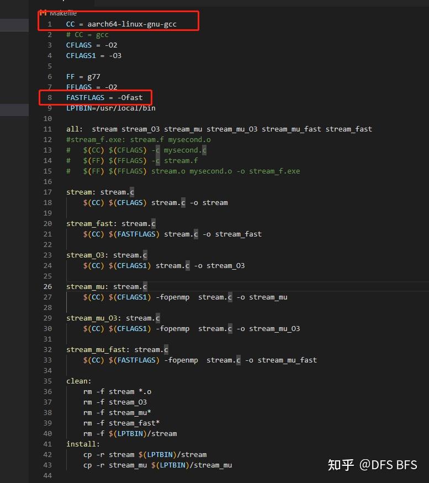429x483 pixels.
Task: Click line number 23 beside stream_O3 target
Action: (47, 255)
